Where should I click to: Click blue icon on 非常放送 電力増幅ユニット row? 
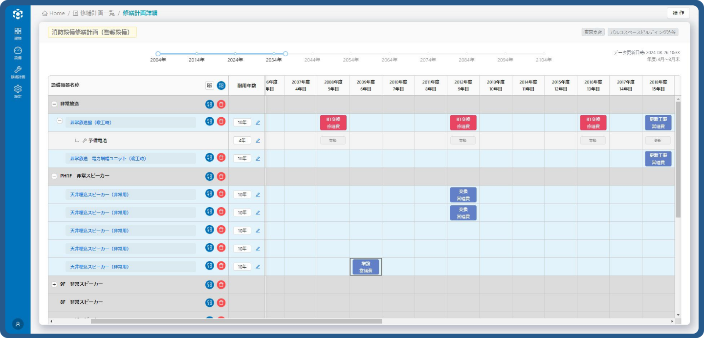(210, 157)
